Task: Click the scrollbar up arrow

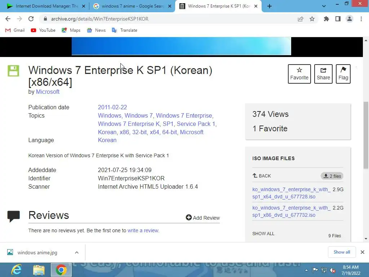Action: 366,40
